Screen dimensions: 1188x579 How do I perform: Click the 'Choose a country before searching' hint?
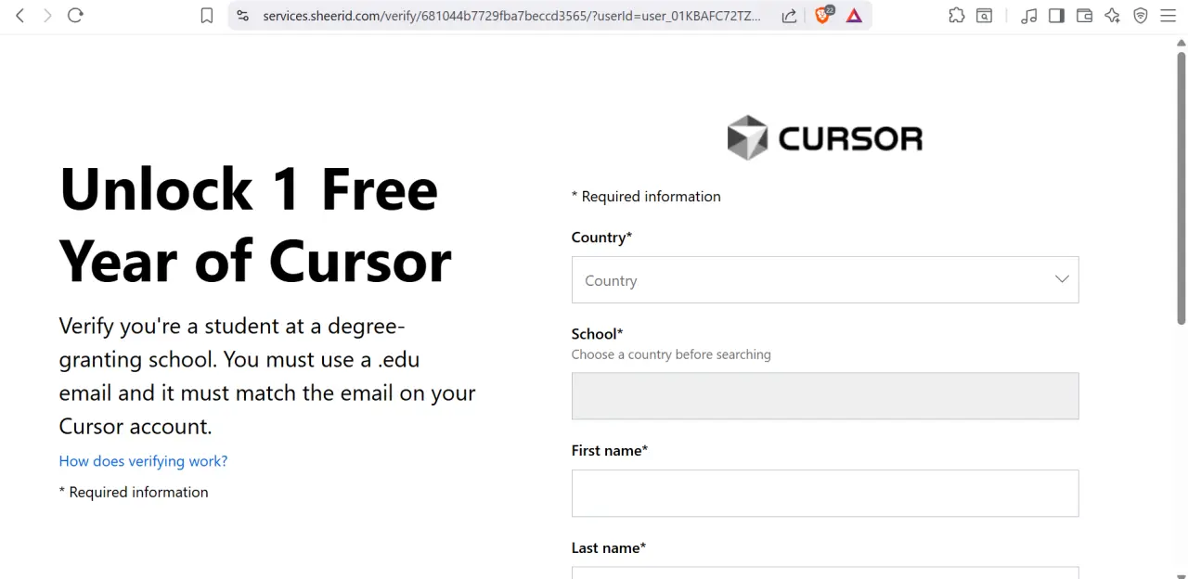coord(671,354)
